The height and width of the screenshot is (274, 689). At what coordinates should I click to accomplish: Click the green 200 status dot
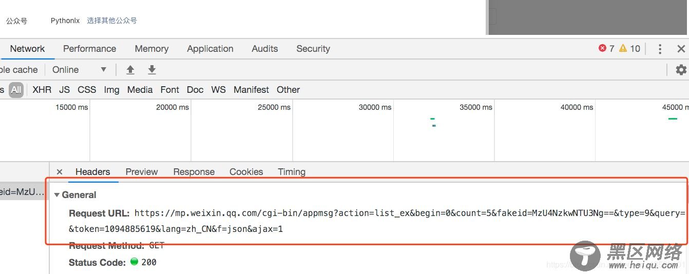tap(135, 262)
